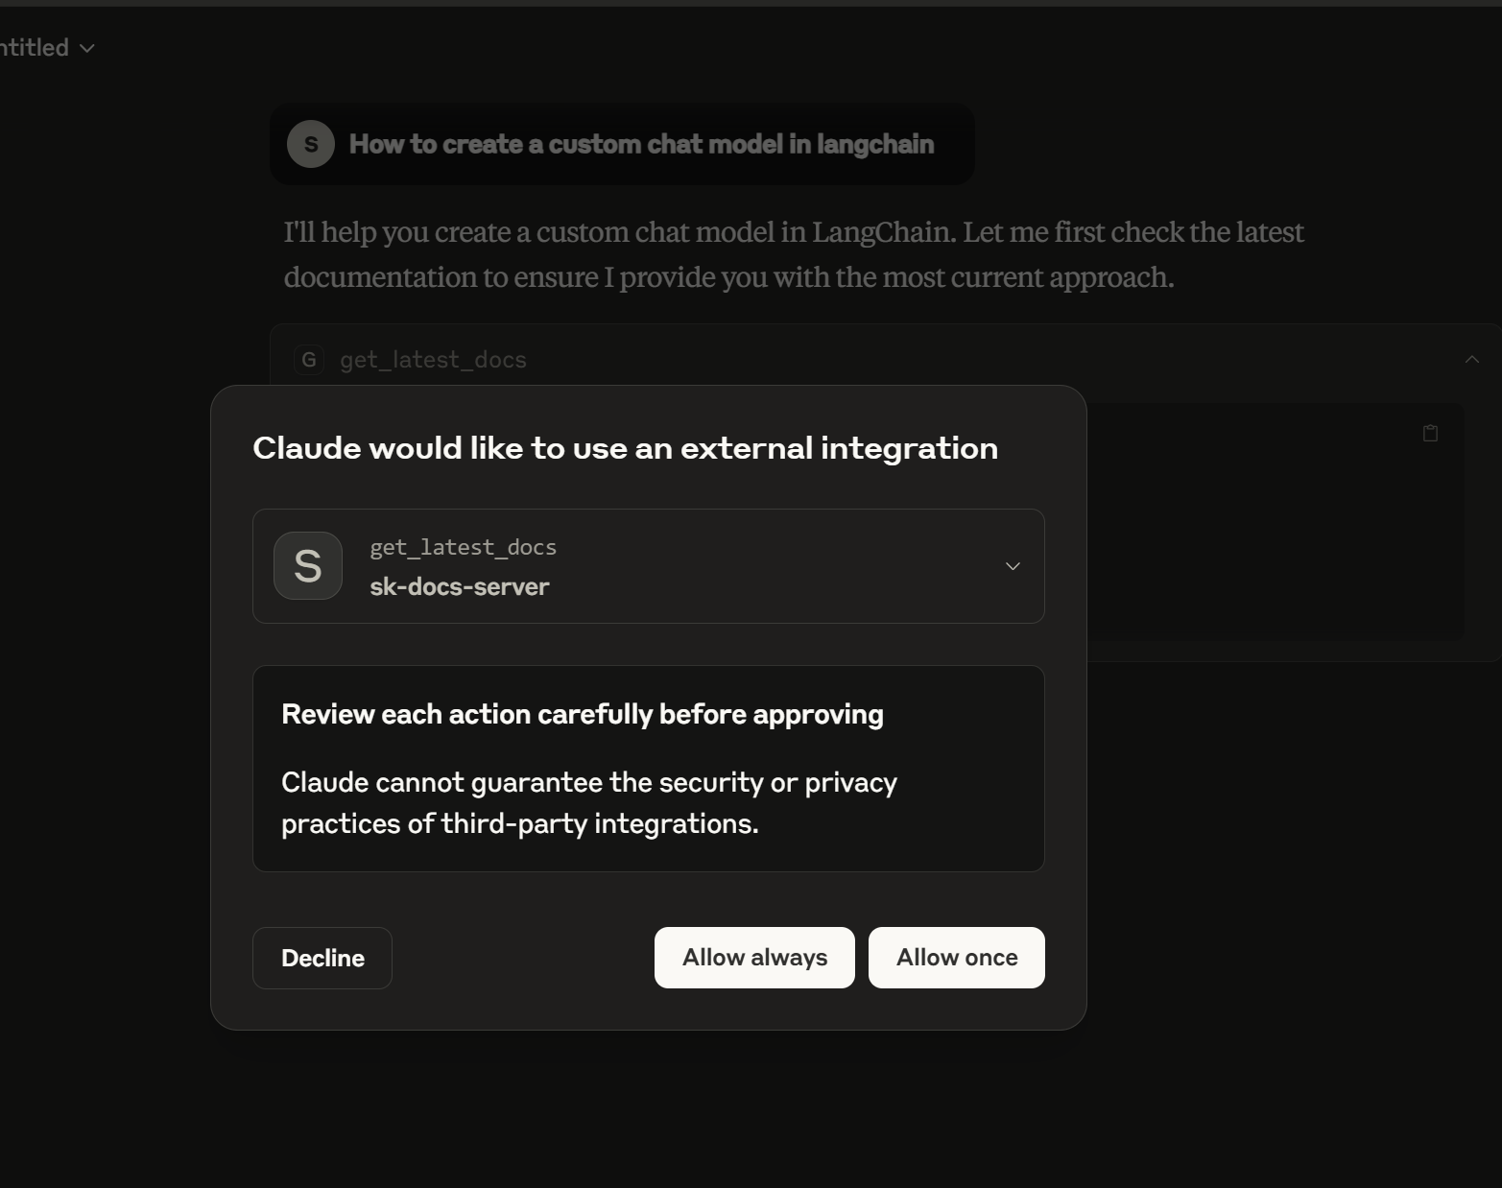The width and height of the screenshot is (1502, 1188).
Task: Click the integration selector showing sk-docs-server
Action: tap(648, 566)
